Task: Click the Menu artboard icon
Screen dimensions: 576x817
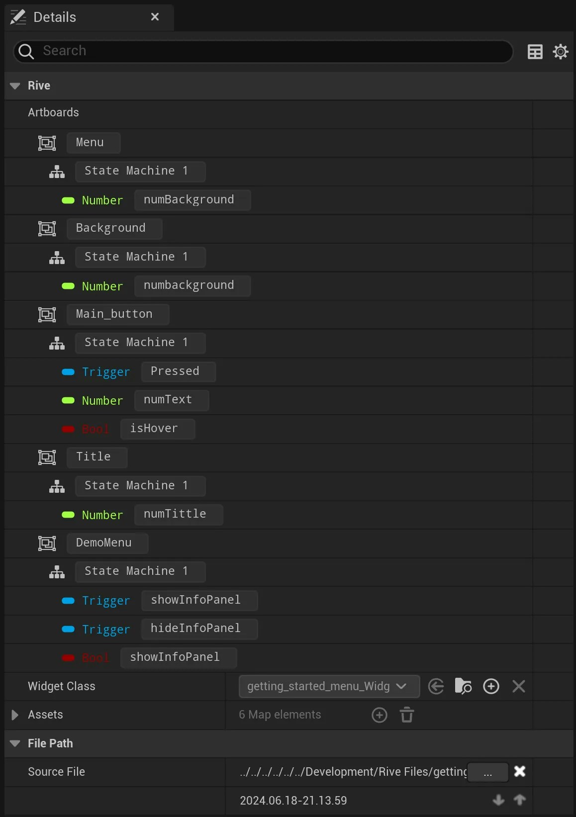Action: (x=47, y=143)
